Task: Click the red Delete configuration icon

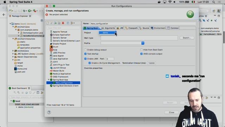Action: 63,23
